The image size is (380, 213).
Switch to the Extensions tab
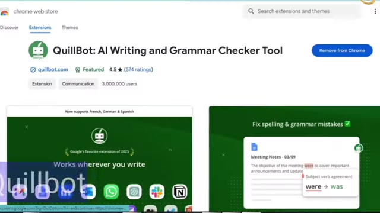click(40, 28)
